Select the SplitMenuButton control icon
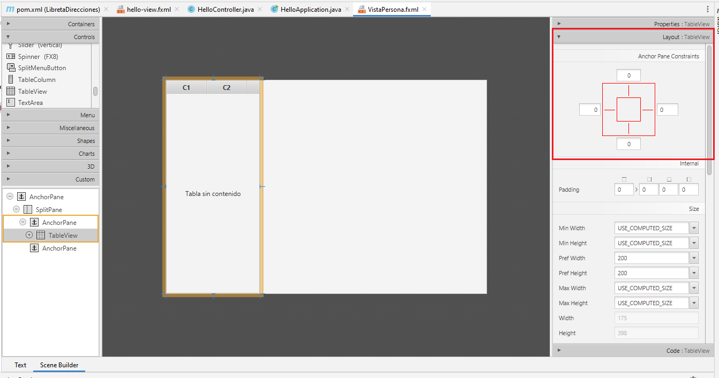This screenshot has width=719, height=378. point(10,67)
